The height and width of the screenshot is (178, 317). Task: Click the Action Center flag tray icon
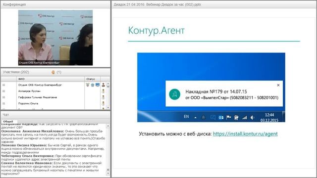pyautogui.click(x=229, y=117)
